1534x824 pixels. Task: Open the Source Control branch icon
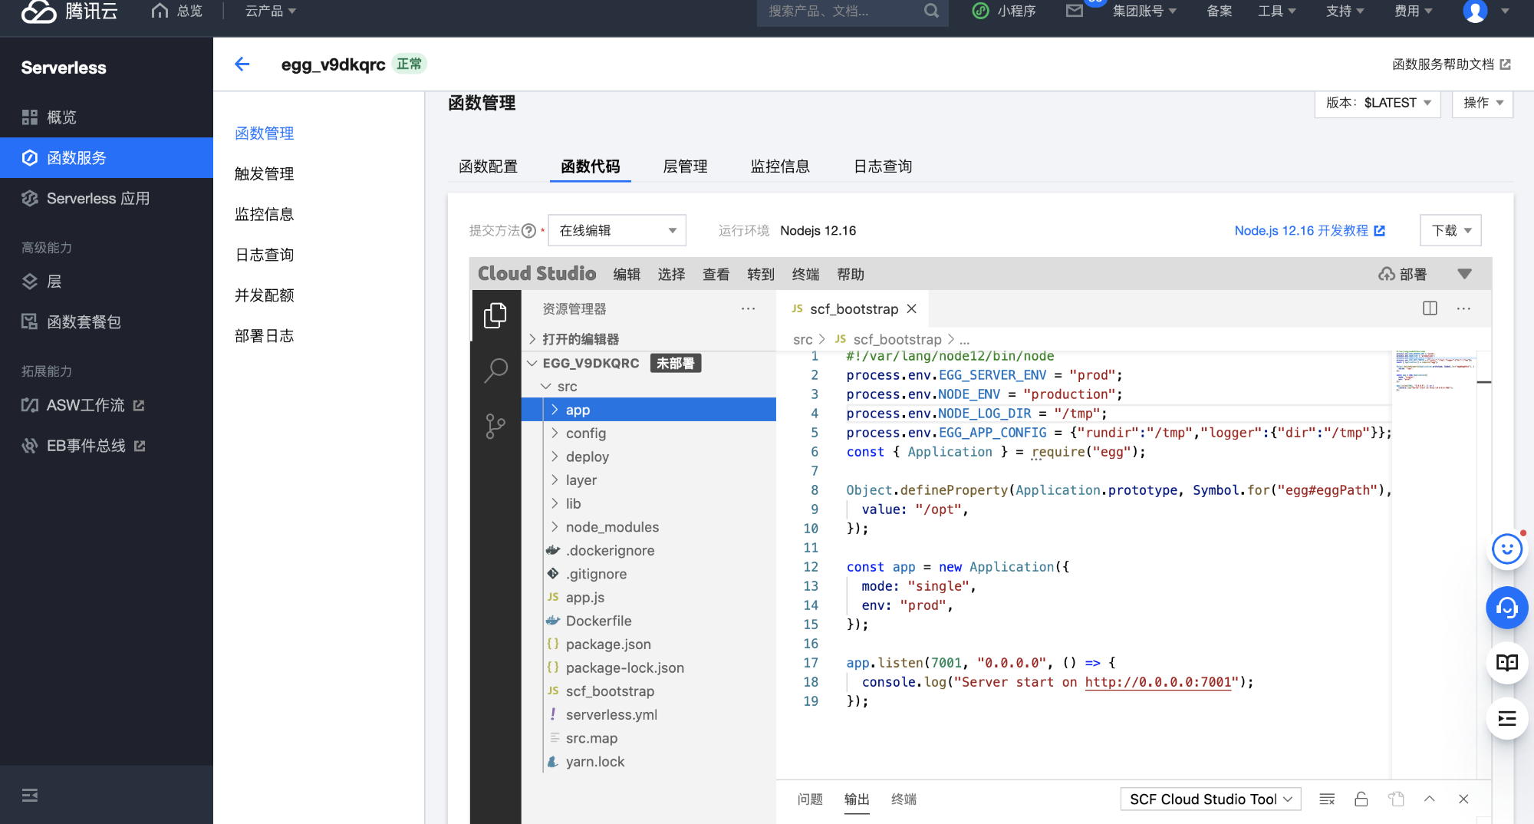tap(495, 426)
